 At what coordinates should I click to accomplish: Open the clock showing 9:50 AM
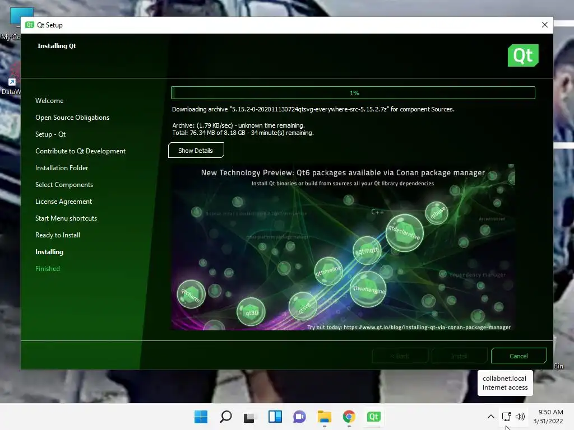click(x=548, y=417)
